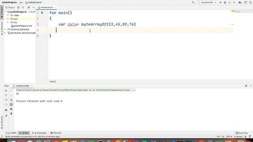Toggle the Project tool window sidebar tab
253x142 pixels.
pyautogui.click(x=2, y=12)
